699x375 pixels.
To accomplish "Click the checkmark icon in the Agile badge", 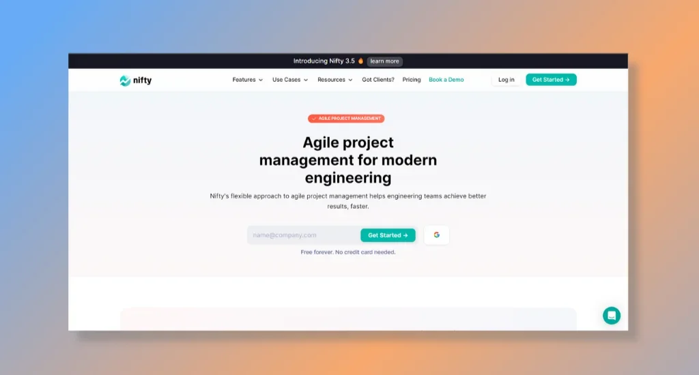I will coord(314,119).
